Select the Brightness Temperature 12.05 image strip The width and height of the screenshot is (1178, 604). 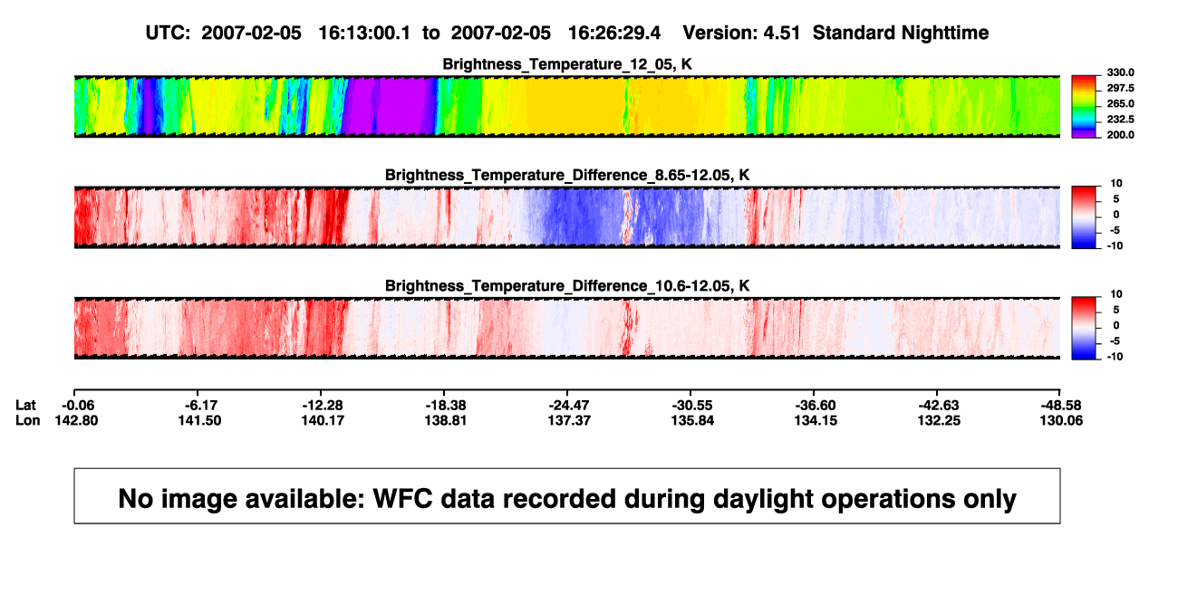[x=567, y=107]
